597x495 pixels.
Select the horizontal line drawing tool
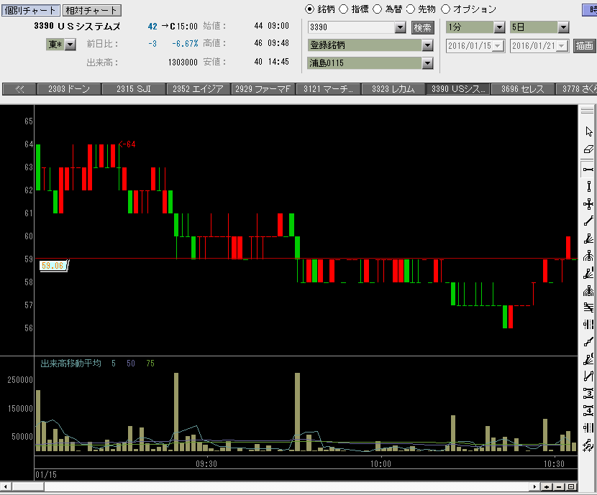tap(588, 169)
